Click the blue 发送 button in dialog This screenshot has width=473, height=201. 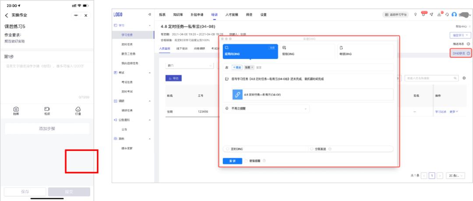tap(232, 161)
